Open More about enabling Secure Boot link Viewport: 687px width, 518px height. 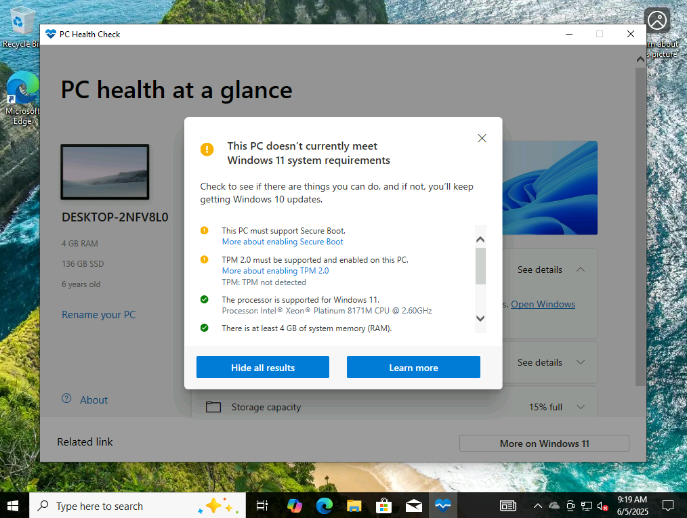point(282,242)
